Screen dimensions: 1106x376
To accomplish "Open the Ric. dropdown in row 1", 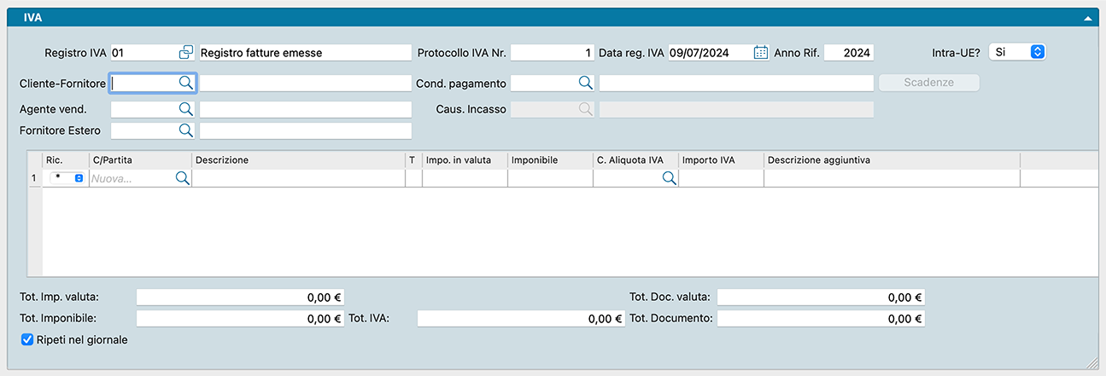I will click(x=67, y=178).
